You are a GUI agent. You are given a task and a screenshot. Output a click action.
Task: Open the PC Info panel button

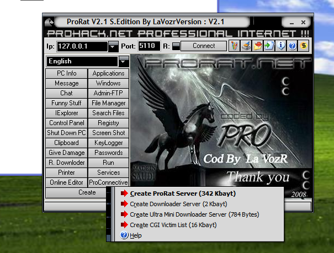coord(67,73)
